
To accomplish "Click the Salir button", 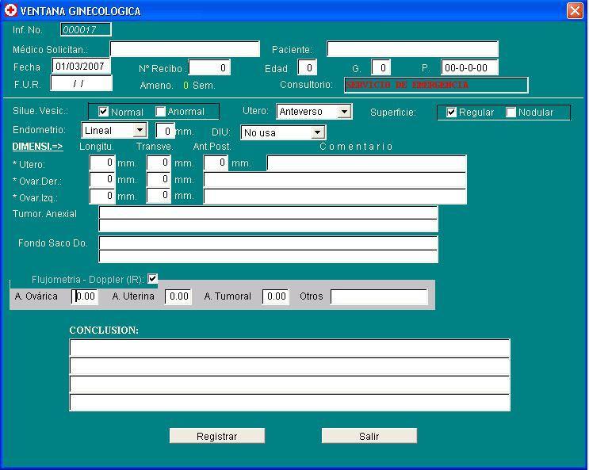I will [x=369, y=436].
